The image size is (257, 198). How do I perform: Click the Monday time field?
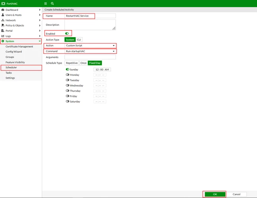[100, 75]
